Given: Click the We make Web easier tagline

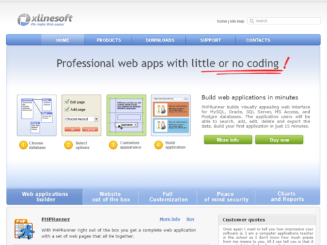Looking at the screenshot, I should point(48,24).
